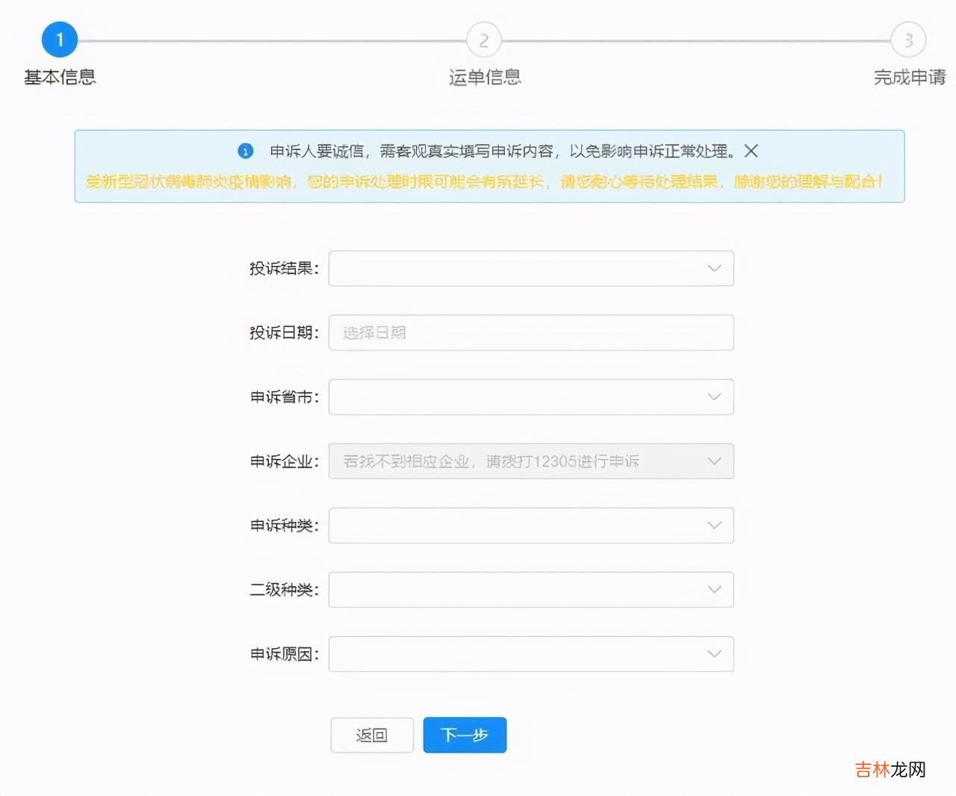The image size is (956, 796).
Task: Expand the 申诉省市 dropdown
Action: [x=530, y=397]
